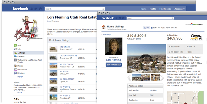Viewport: 207px width, 104px height.
Task: Open messages icon in back window header
Action: [x=36, y=9]
